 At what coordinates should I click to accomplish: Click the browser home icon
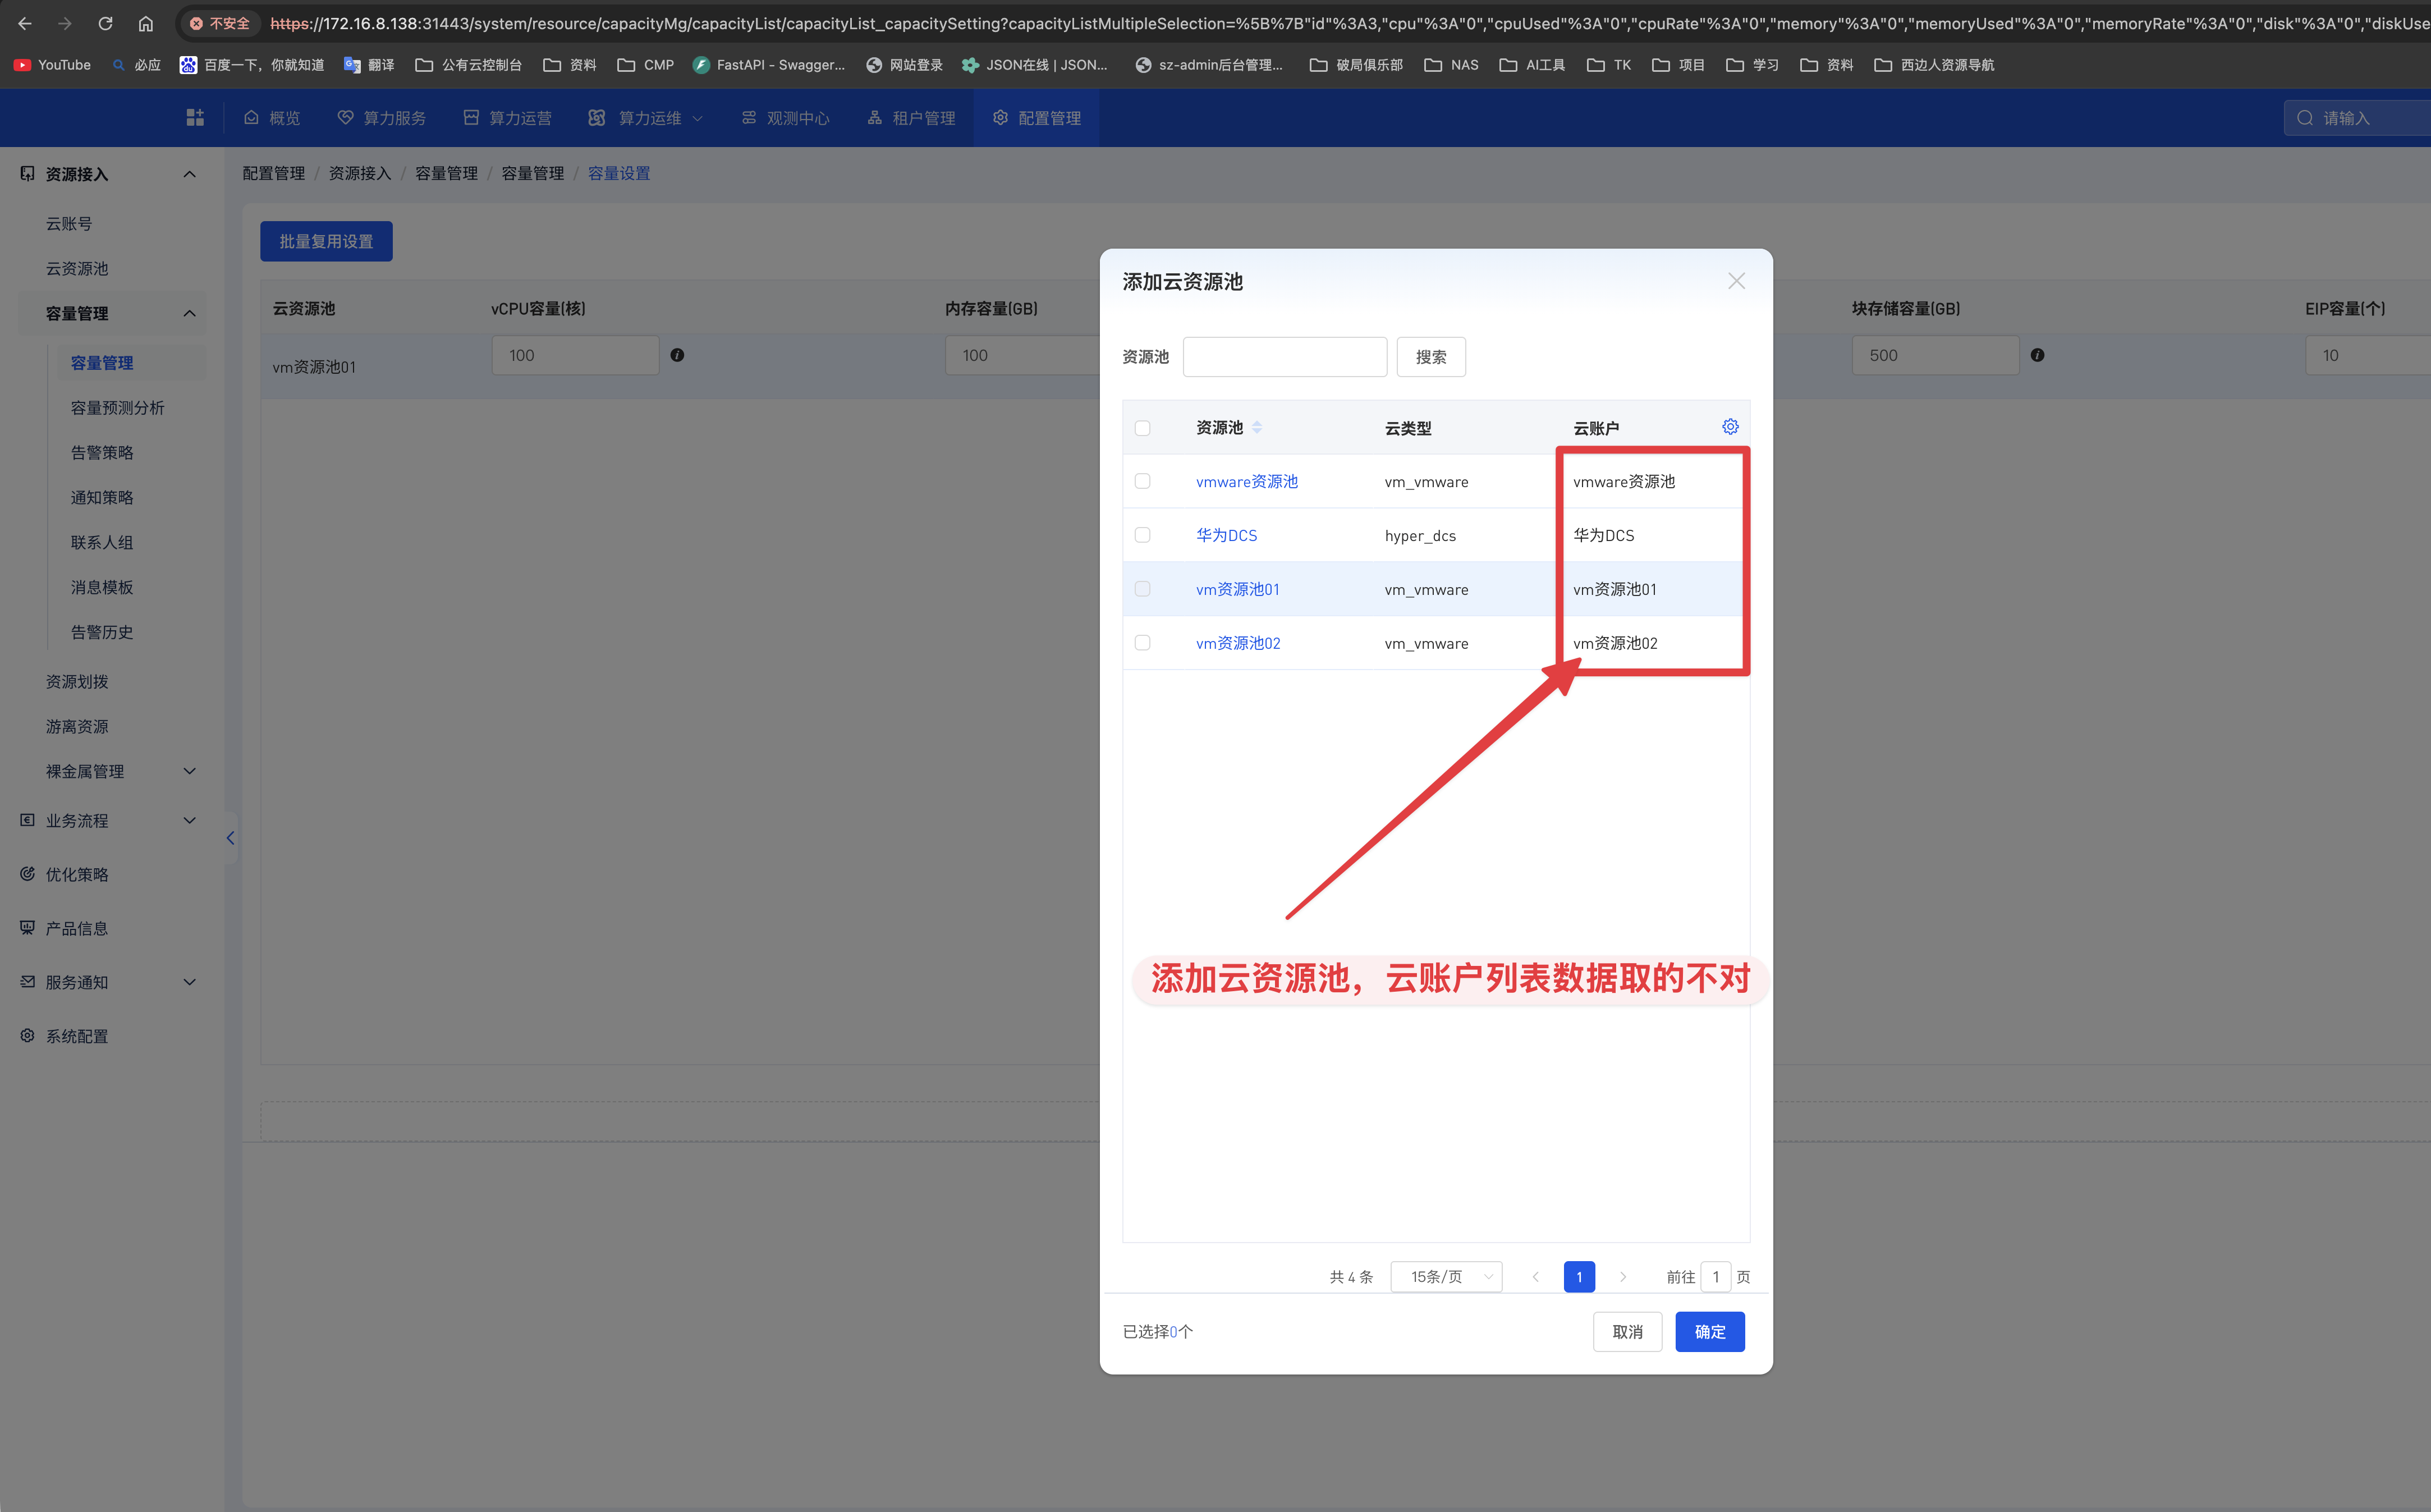tap(146, 23)
